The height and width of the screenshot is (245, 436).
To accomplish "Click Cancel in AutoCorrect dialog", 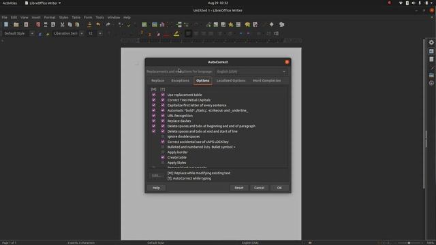I will click(x=259, y=188).
